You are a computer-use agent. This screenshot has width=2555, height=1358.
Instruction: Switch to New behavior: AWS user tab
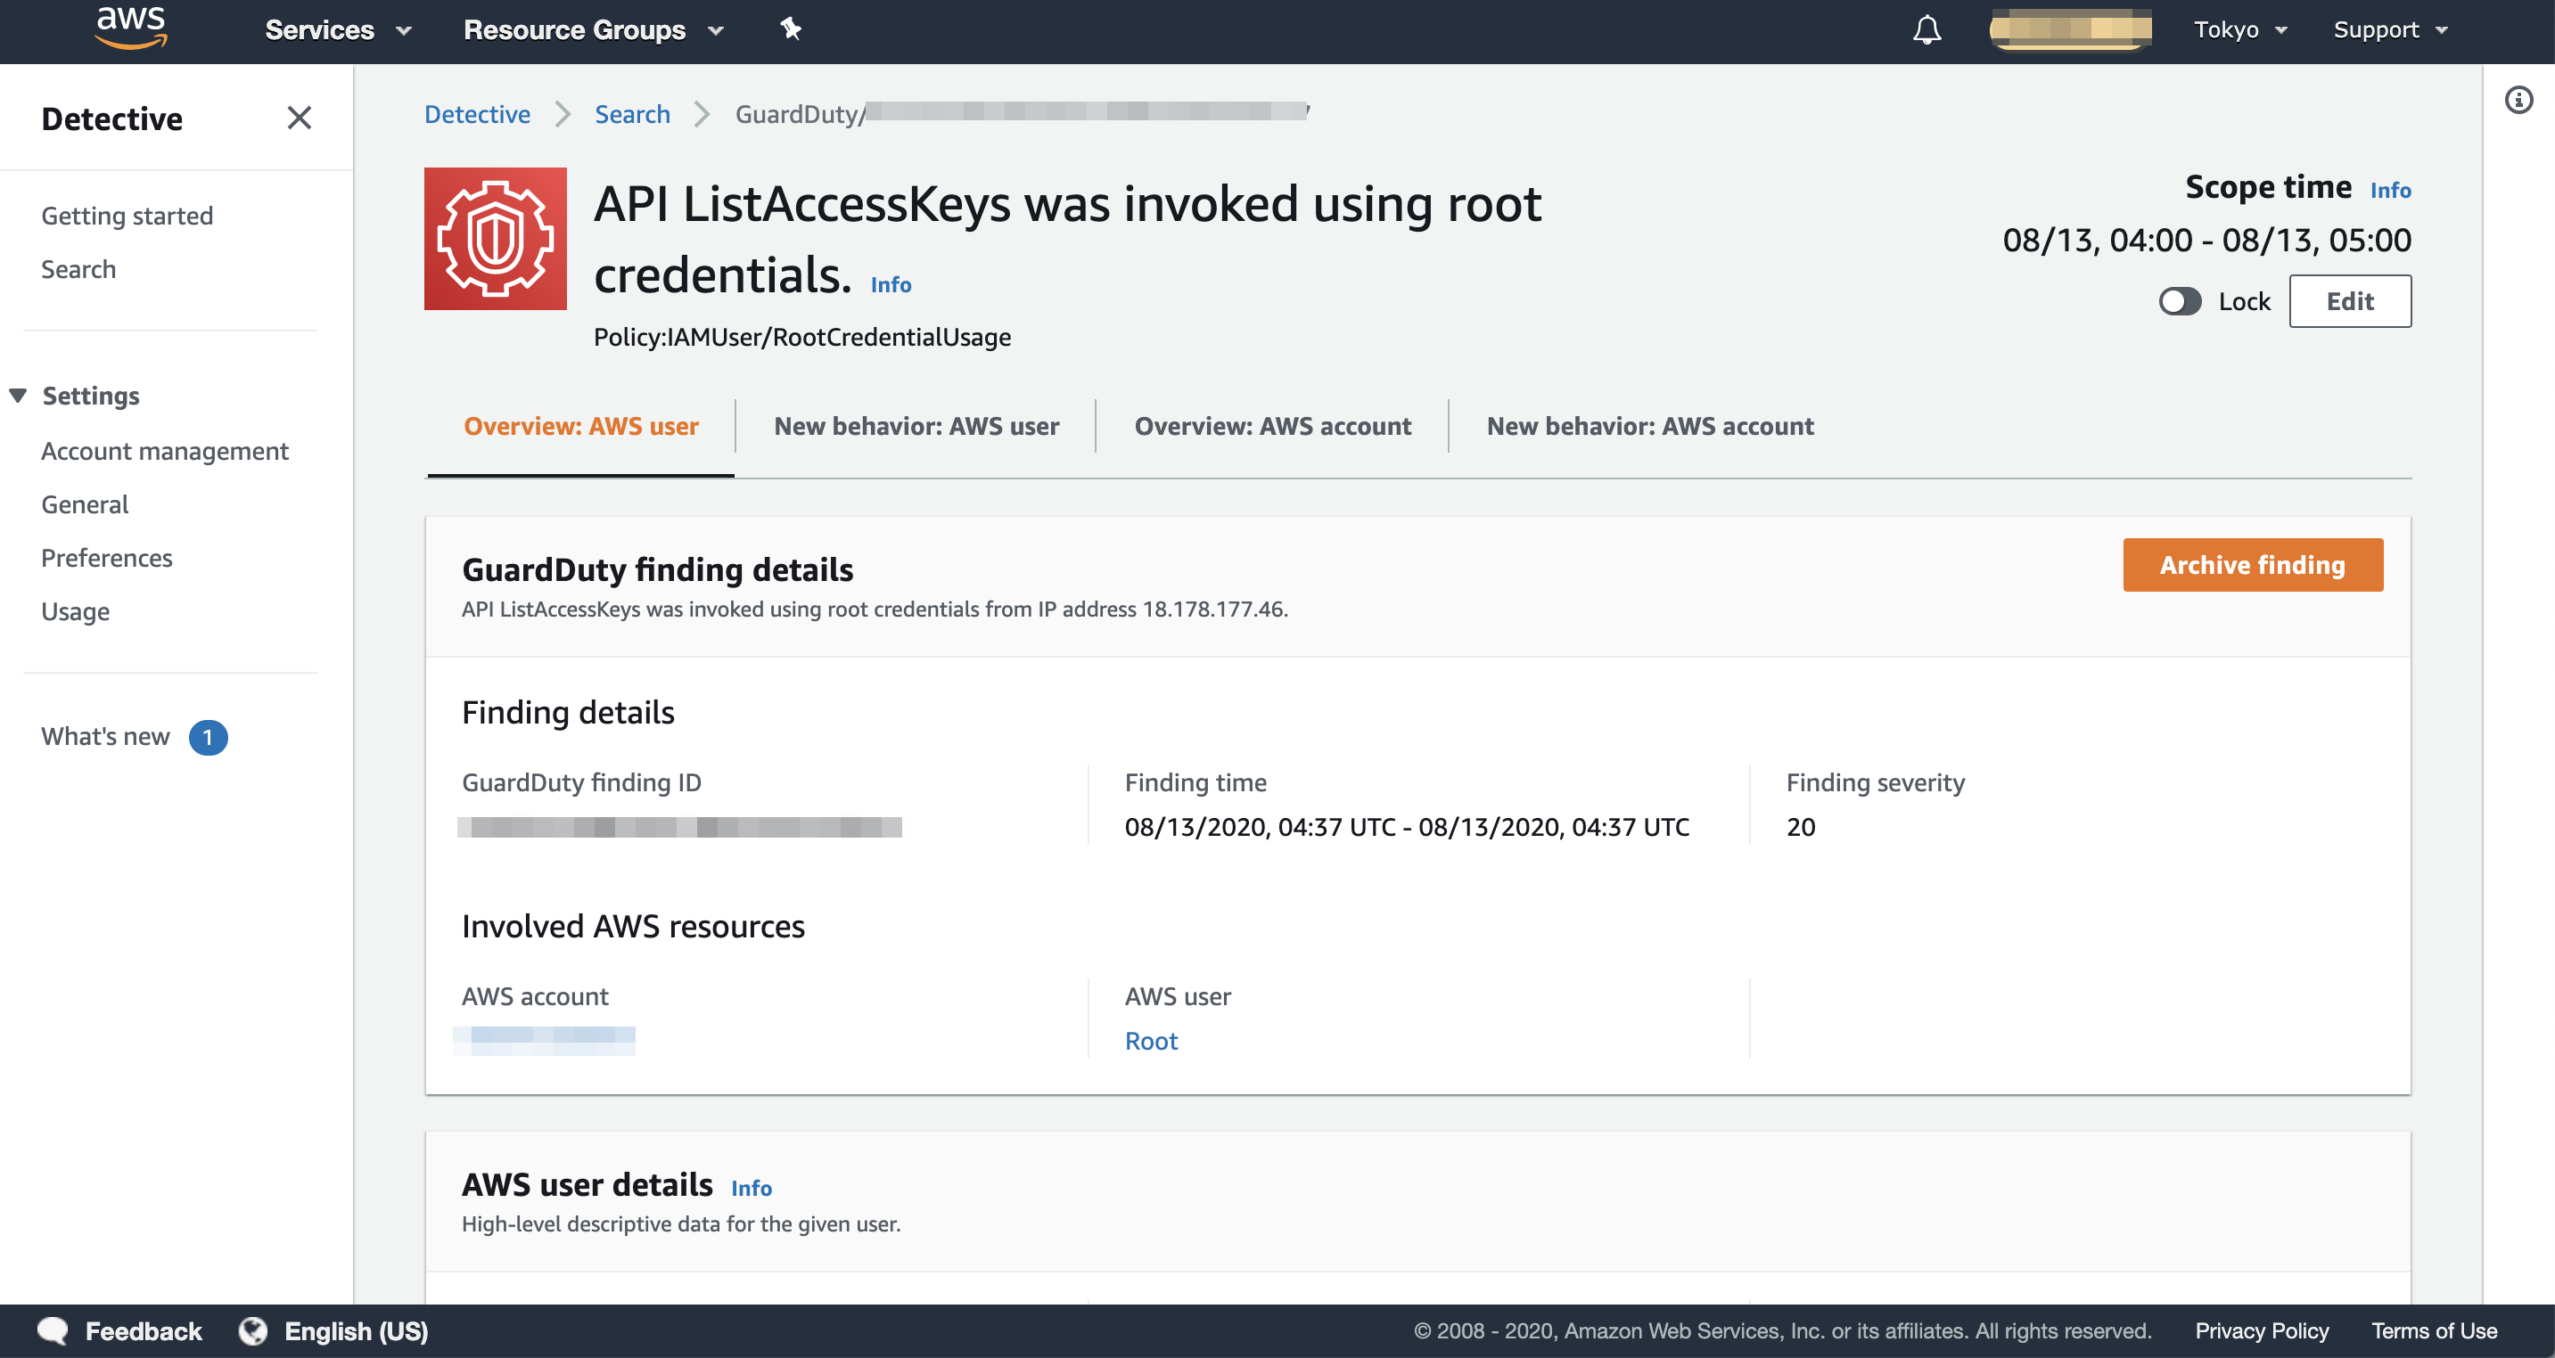[x=916, y=426]
